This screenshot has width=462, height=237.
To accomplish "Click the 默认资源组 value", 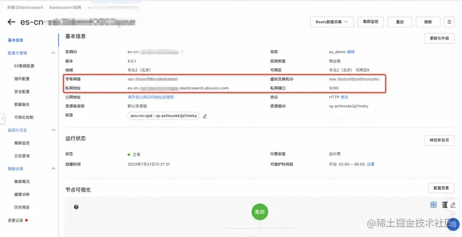I will click(x=137, y=106).
